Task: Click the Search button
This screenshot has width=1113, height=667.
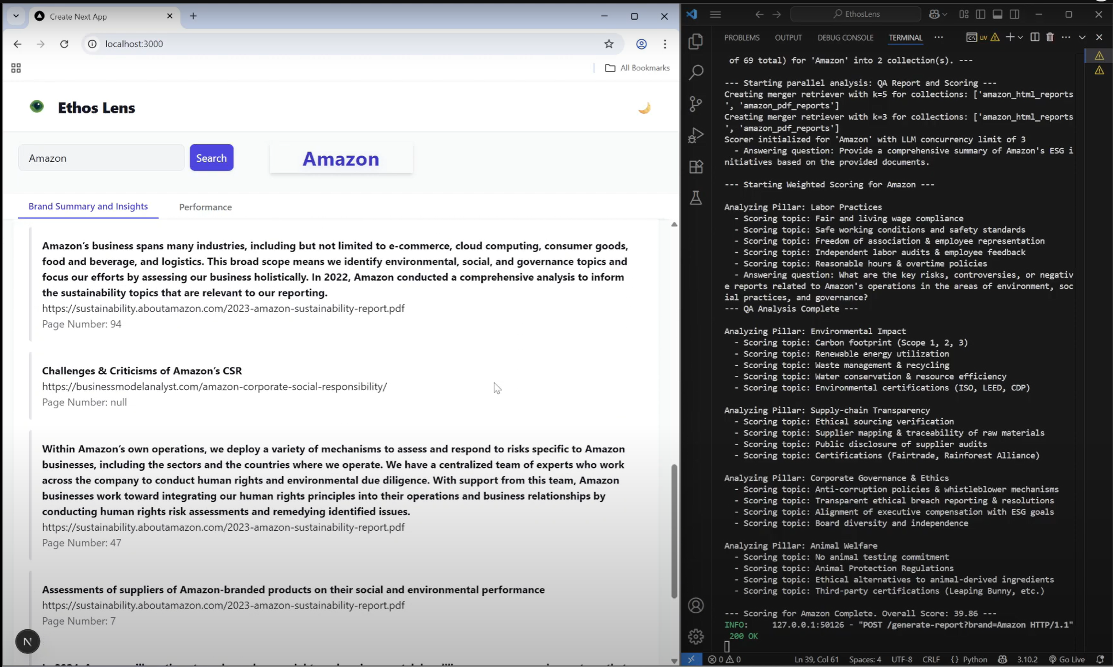Action: click(211, 158)
